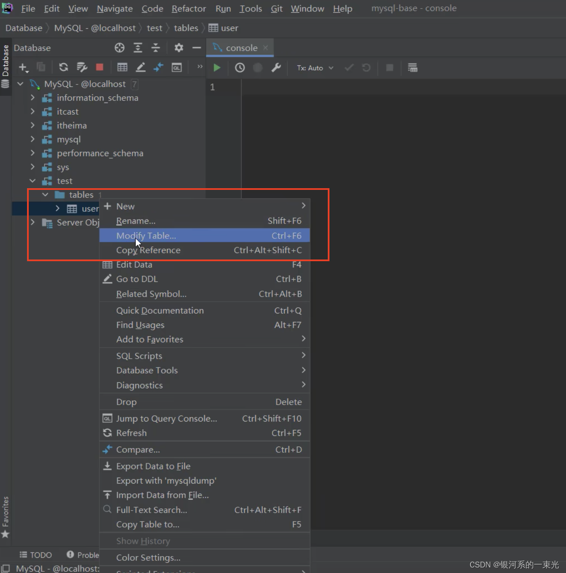Choose Edit Data in context menu

[204, 265]
